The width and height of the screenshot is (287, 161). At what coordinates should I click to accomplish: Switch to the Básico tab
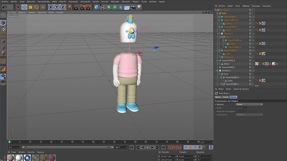pyautogui.click(x=218, y=97)
